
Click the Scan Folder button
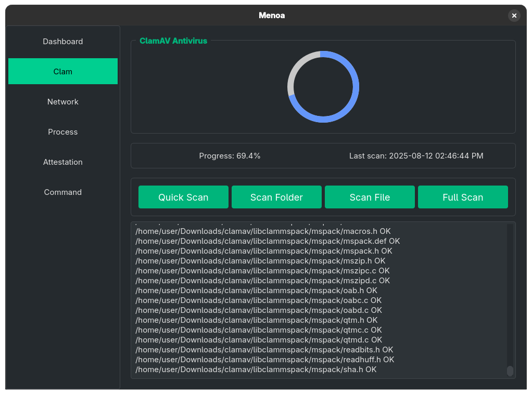(276, 197)
